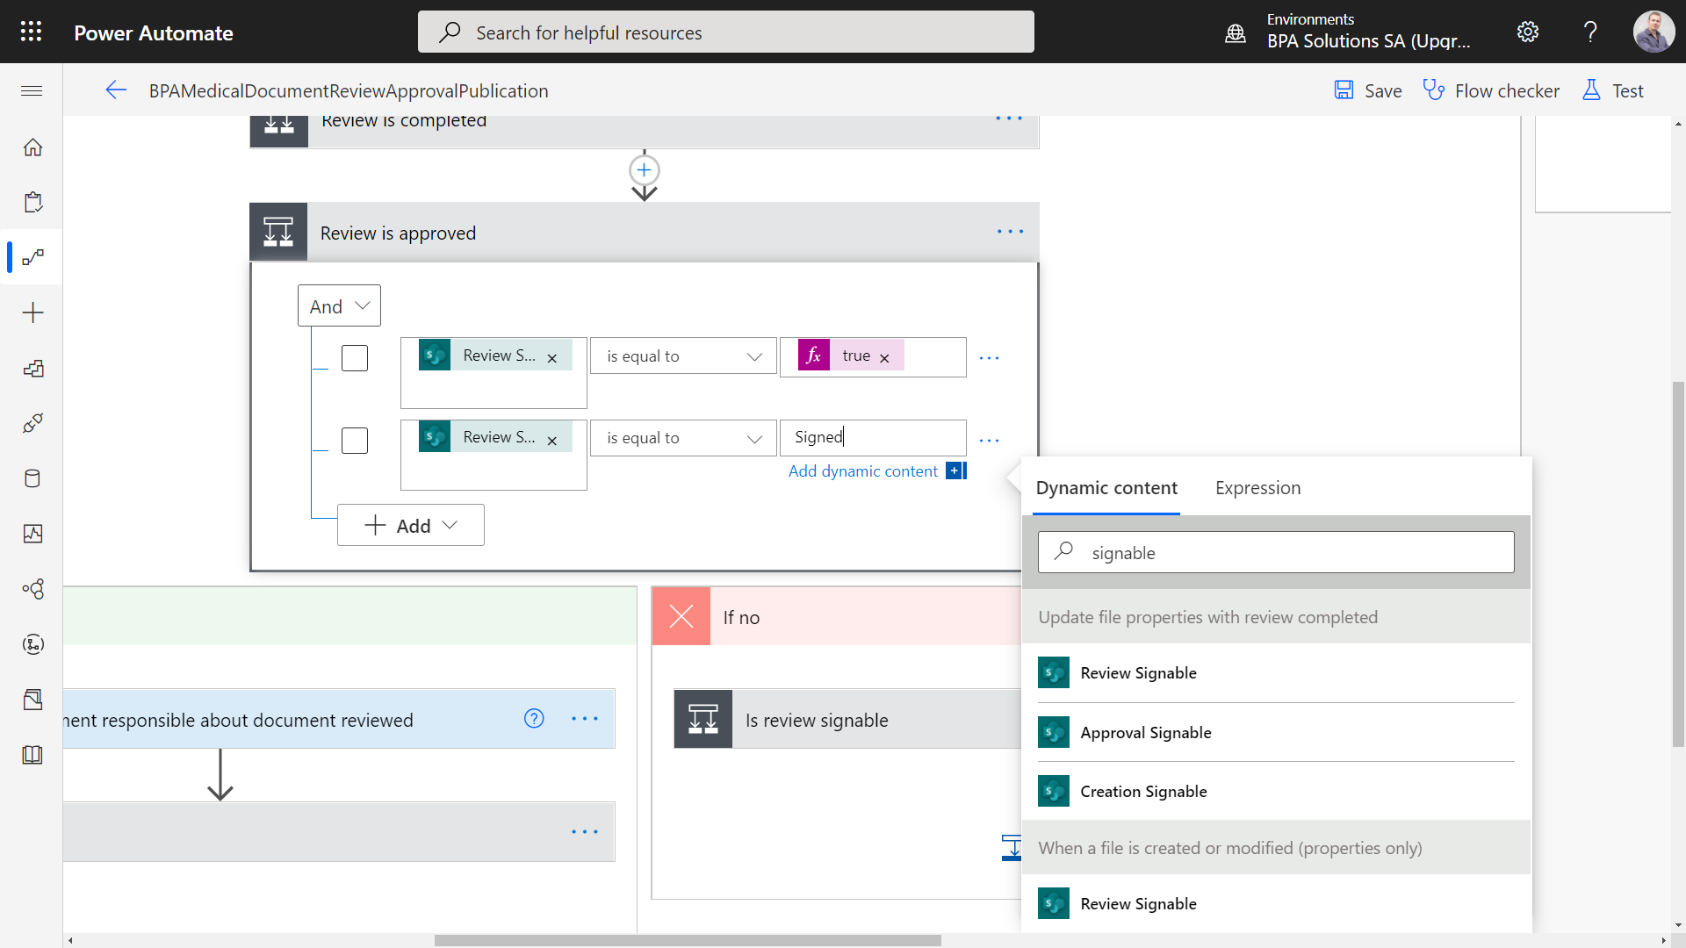This screenshot has width=1686, height=948.
Task: Click the BPA Solutions SA environment name
Action: [x=1368, y=41]
